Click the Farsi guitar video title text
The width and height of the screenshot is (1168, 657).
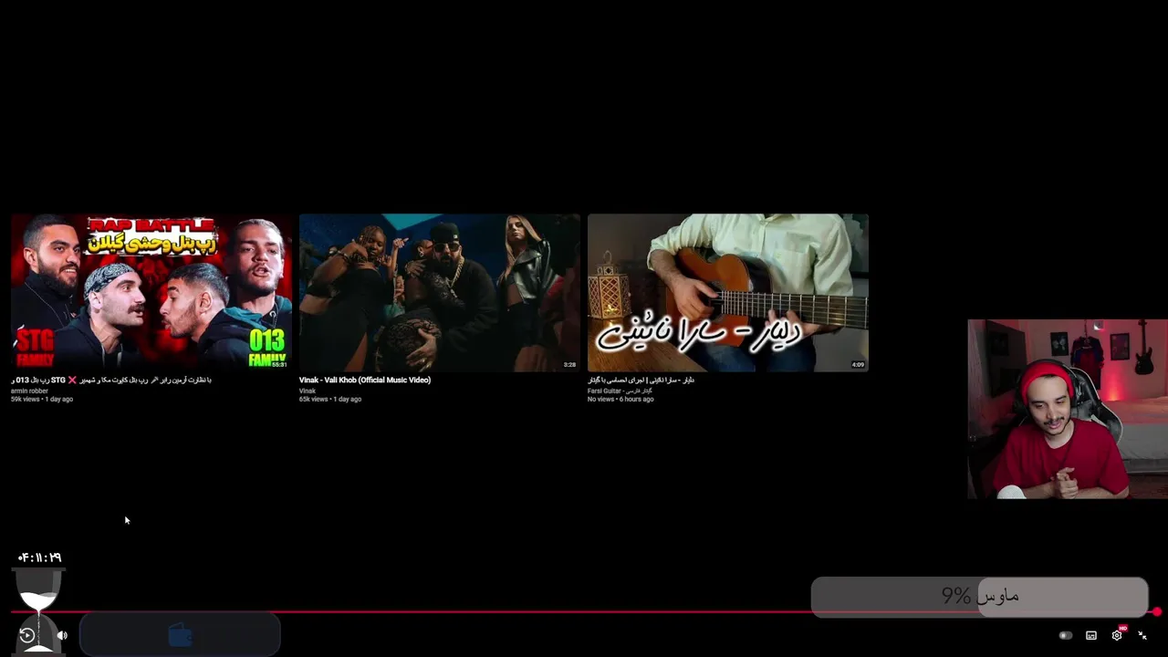tap(641, 380)
